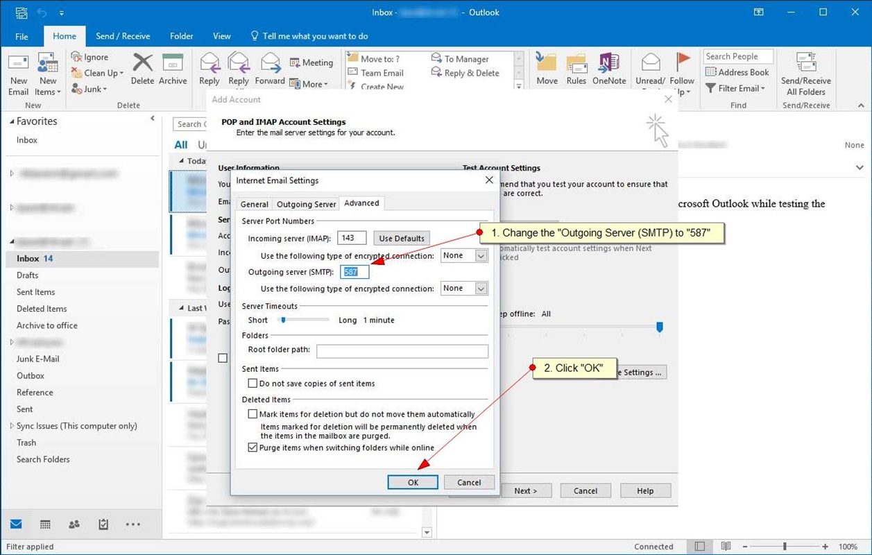872x555 pixels.
Task: Switch to Mail view in navigation bar
Action: click(16, 524)
